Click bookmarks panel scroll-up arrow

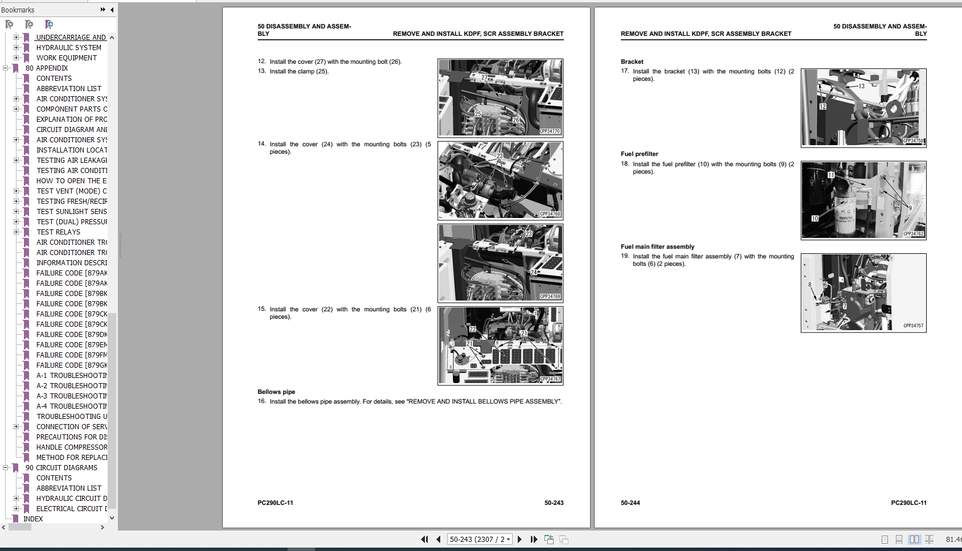point(112,38)
